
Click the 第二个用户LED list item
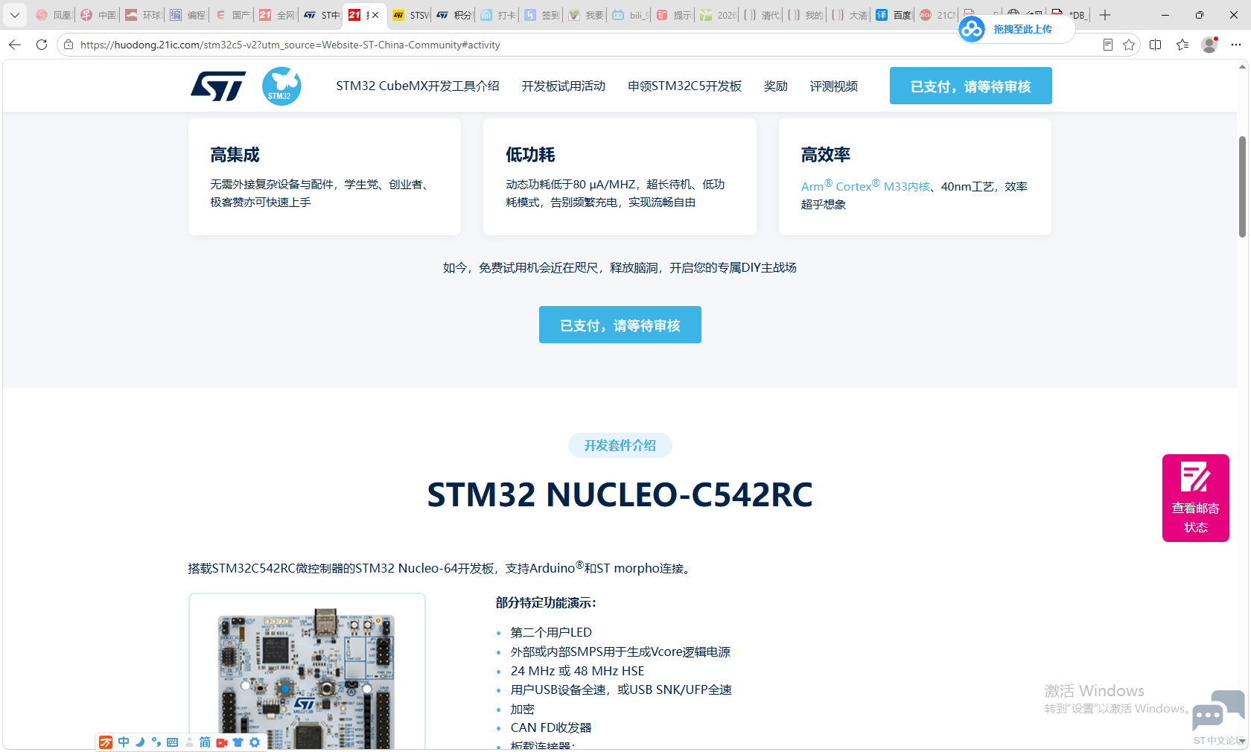[x=551, y=632]
